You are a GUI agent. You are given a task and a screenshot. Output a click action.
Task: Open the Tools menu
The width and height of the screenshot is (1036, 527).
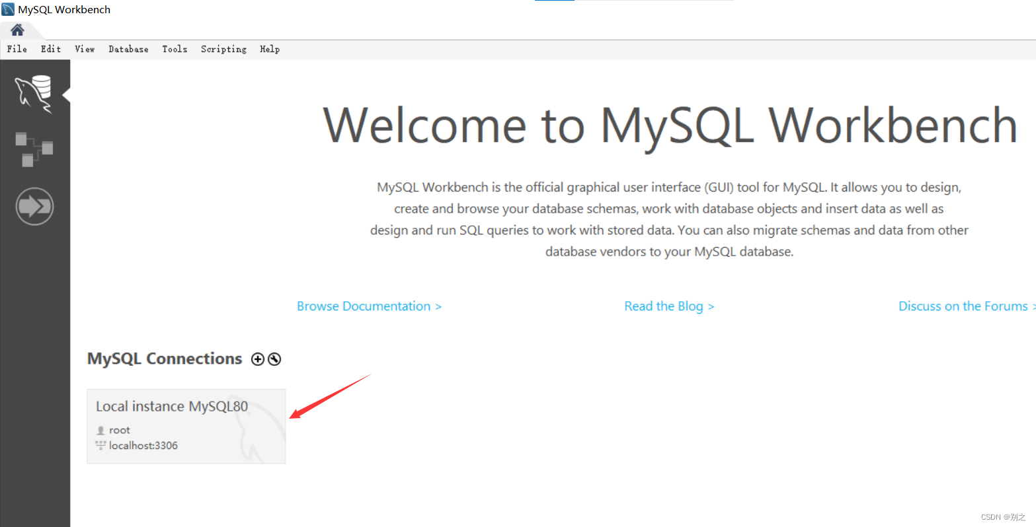pyautogui.click(x=175, y=49)
